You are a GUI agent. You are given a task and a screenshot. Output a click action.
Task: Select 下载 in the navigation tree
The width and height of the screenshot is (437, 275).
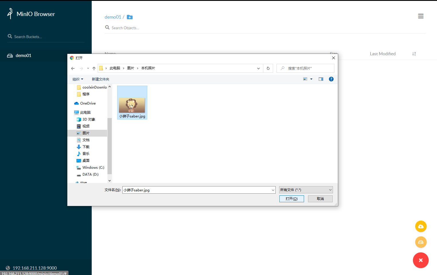pyautogui.click(x=86, y=147)
